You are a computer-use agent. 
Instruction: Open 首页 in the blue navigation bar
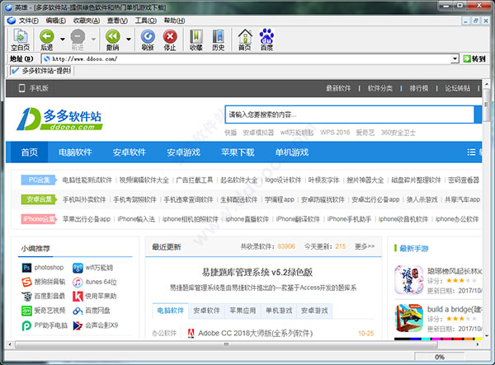point(30,152)
